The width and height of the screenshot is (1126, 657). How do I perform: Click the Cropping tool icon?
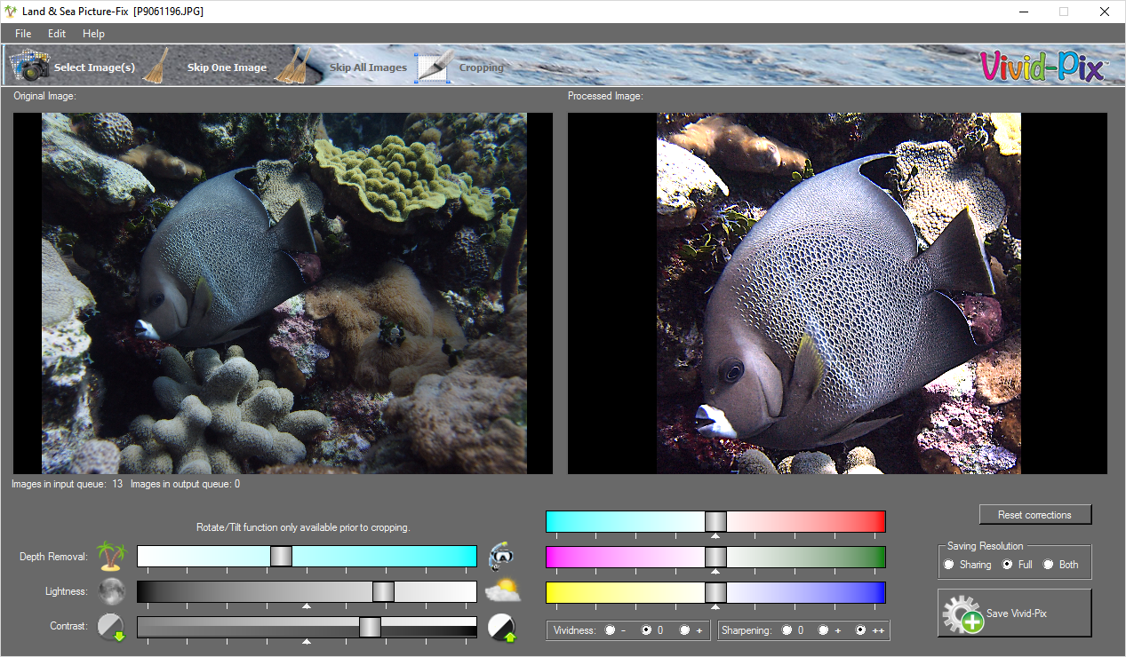pos(435,67)
